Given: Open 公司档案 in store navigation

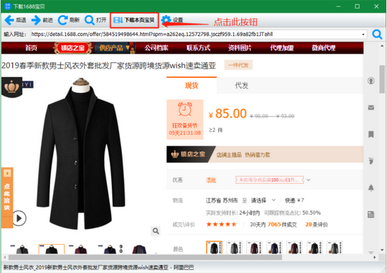Looking at the screenshot, I should (155, 48).
